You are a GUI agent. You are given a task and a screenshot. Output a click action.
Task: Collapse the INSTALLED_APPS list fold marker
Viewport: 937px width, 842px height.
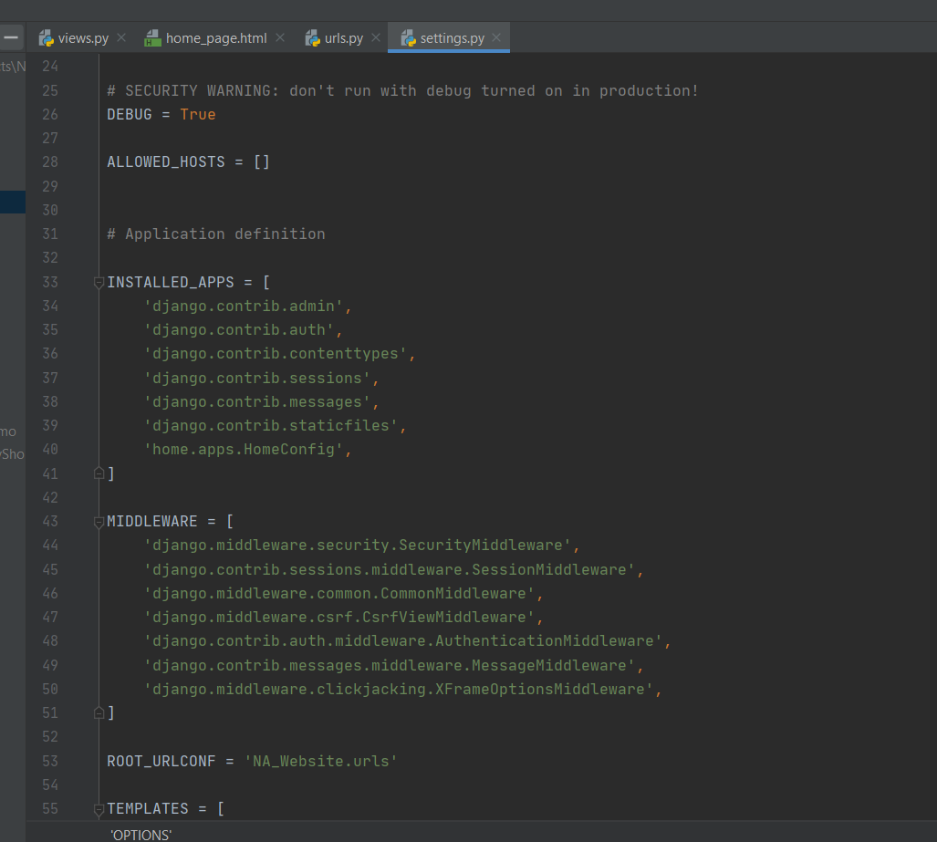coord(99,283)
